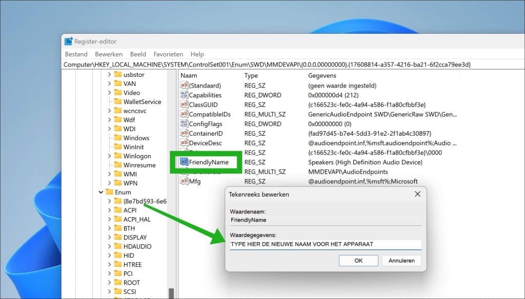525x299 pixels.
Task: Open the Help menu
Action: pos(197,54)
